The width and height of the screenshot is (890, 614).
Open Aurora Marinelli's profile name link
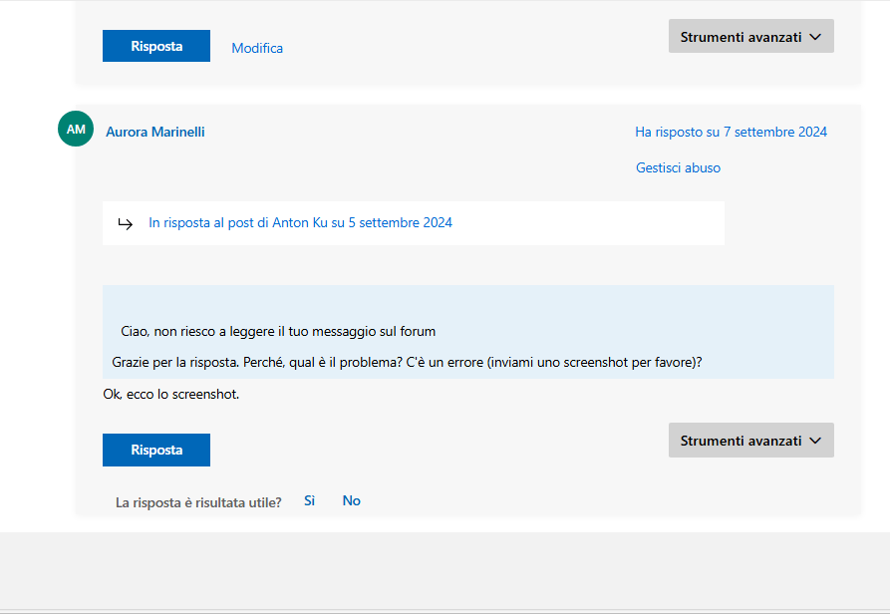click(x=154, y=132)
